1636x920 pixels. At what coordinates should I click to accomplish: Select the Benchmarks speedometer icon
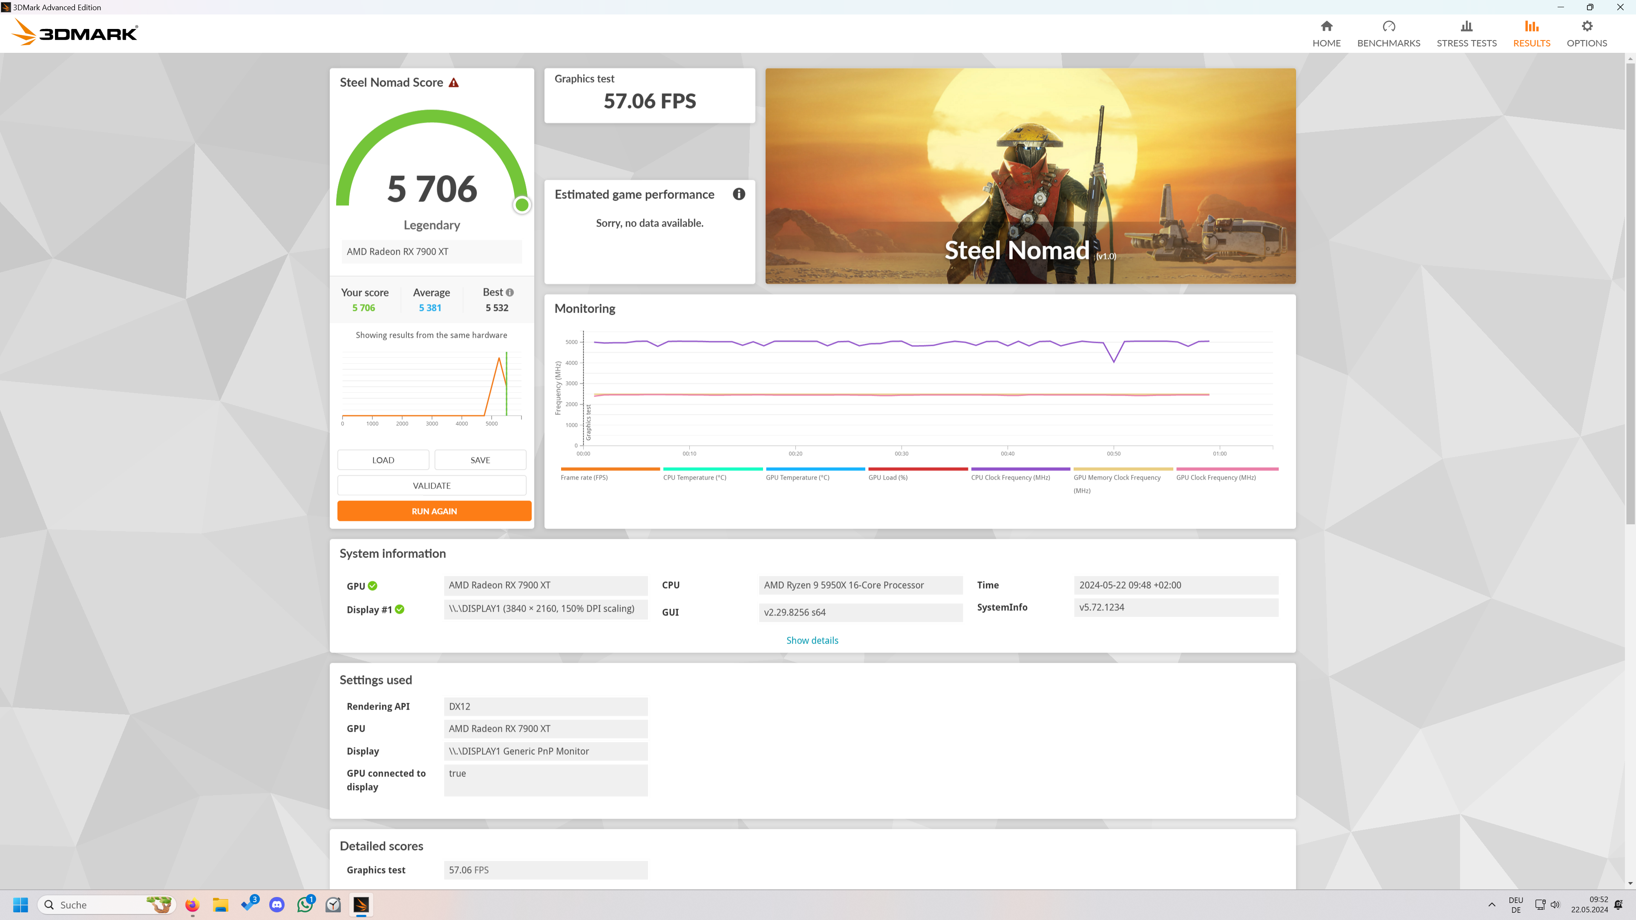(1388, 26)
